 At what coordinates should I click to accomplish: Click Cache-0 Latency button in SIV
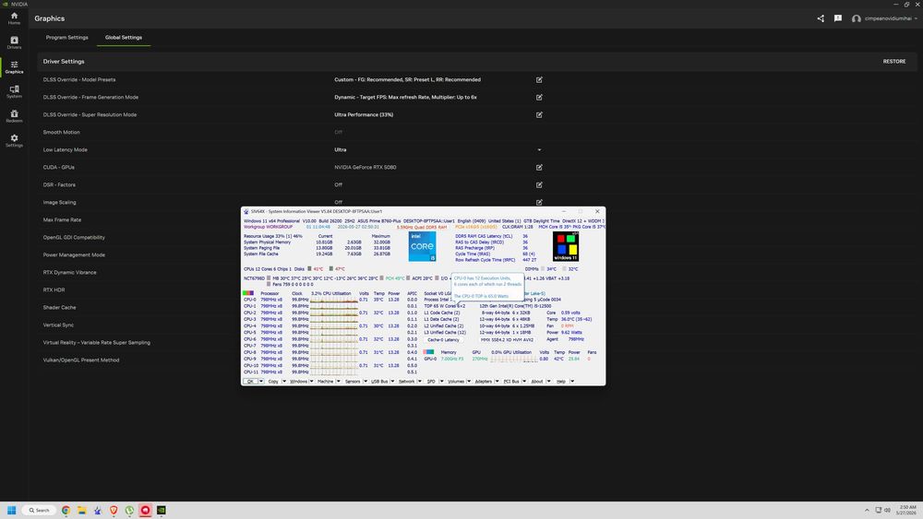[443, 339]
